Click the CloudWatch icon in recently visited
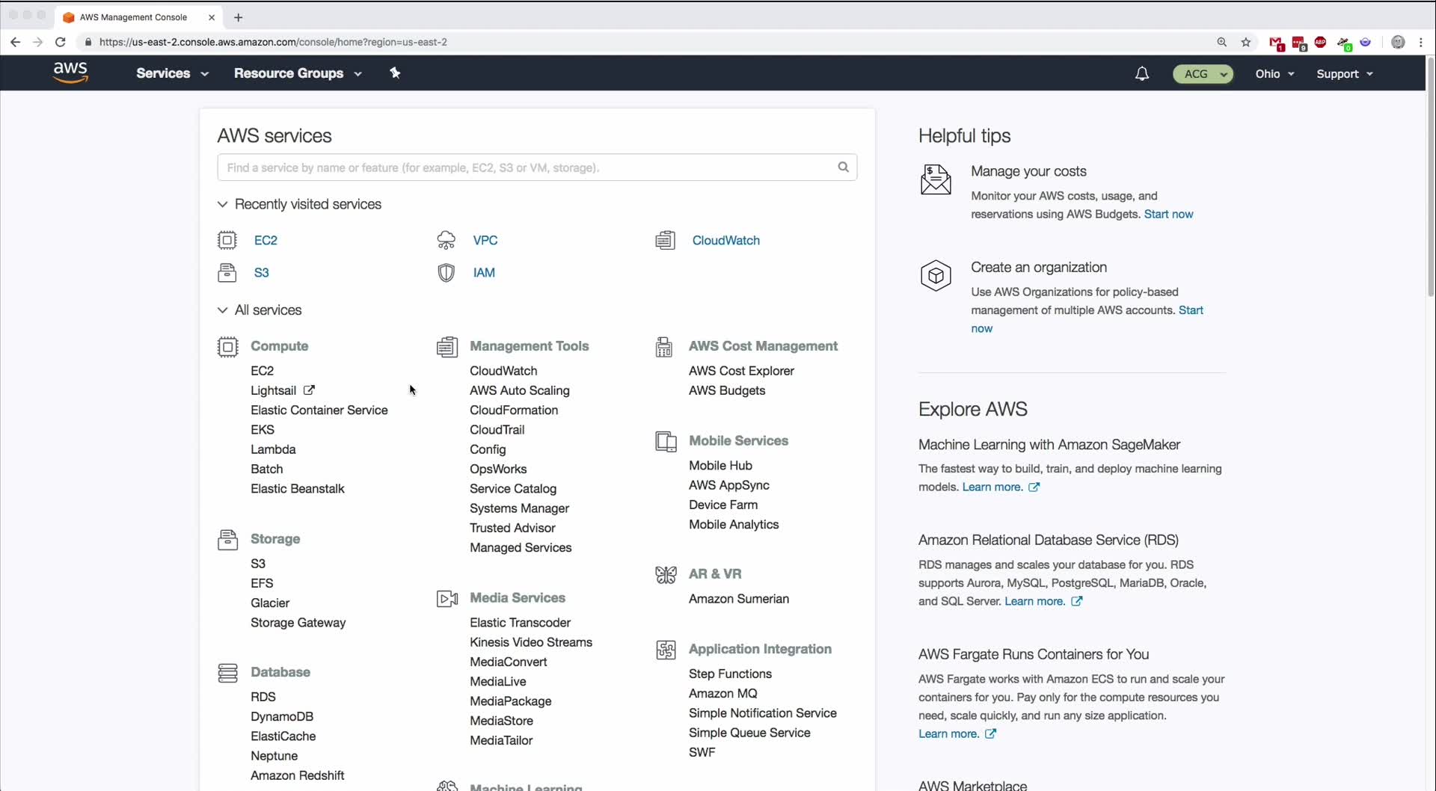Screen dimensions: 1436x791 click(x=665, y=240)
